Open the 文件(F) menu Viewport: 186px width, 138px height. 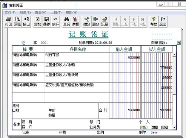tap(10, 12)
